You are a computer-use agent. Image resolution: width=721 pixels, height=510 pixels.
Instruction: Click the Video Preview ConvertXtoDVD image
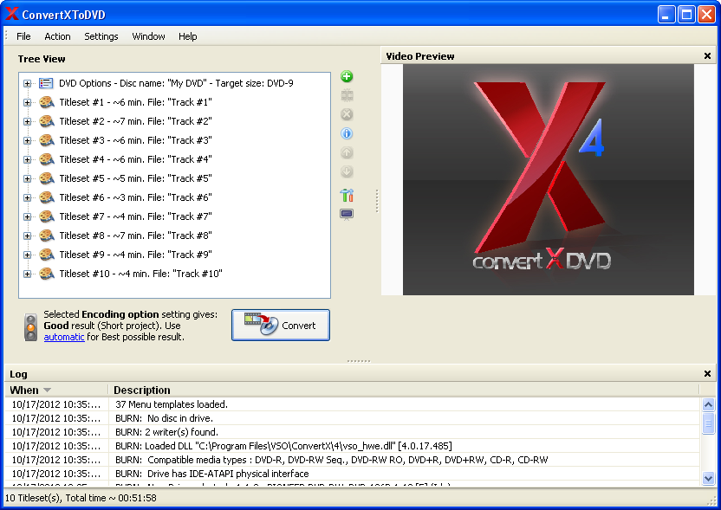coord(548,179)
